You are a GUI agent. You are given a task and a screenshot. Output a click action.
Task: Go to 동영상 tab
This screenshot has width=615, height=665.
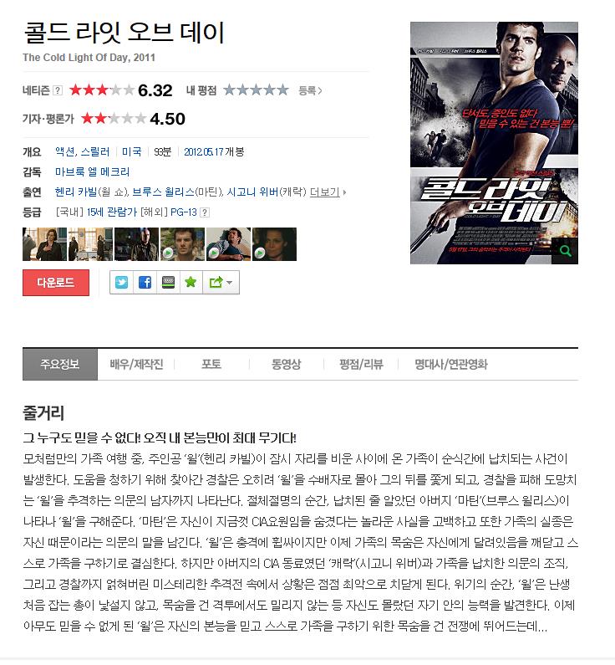[x=287, y=365]
